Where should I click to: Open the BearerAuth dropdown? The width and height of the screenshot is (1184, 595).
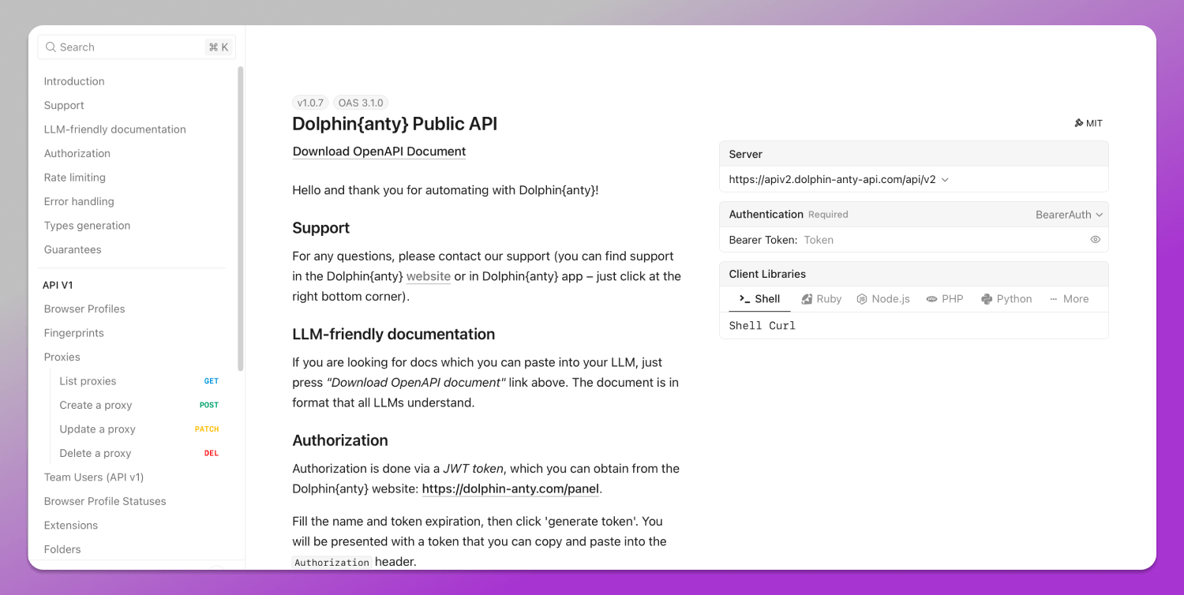(x=1069, y=215)
